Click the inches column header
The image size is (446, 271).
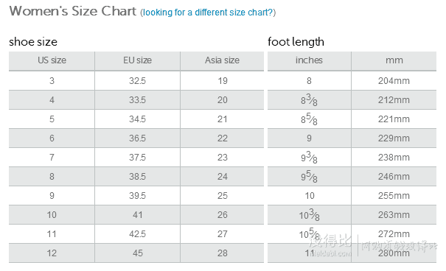point(309,60)
